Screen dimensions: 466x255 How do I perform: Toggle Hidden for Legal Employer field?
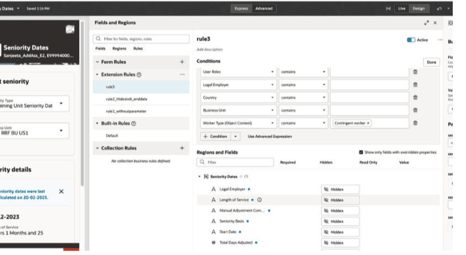(x=340, y=189)
